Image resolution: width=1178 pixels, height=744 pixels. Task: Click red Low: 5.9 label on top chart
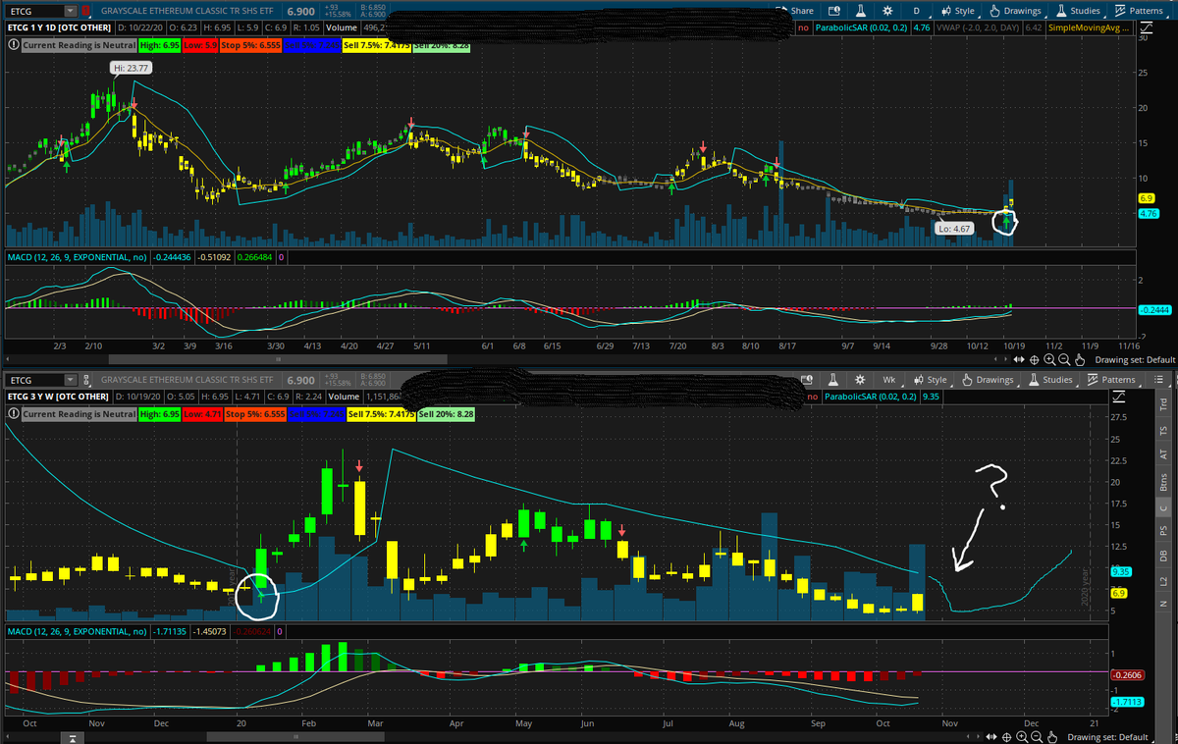click(200, 44)
